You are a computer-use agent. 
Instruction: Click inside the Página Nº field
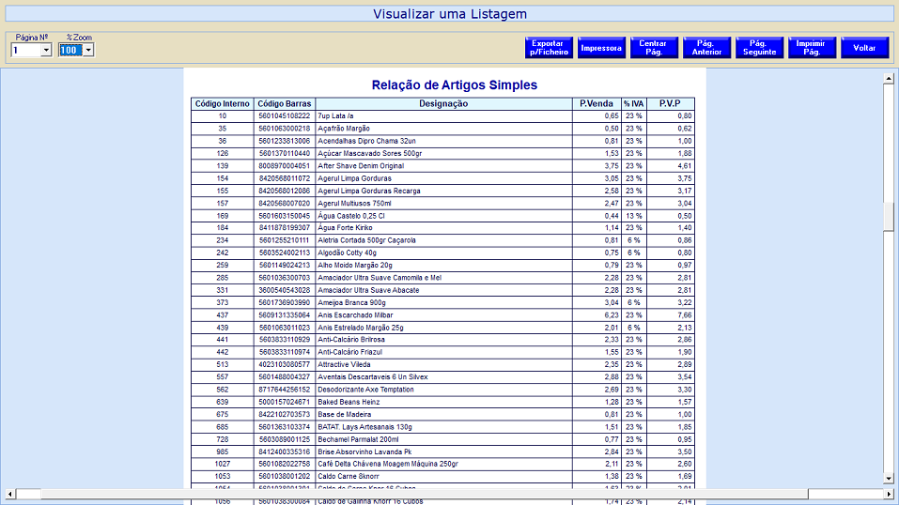[24, 51]
